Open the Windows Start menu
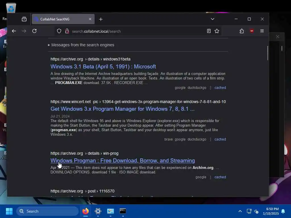The width and height of the screenshot is (291, 218). coord(9,211)
